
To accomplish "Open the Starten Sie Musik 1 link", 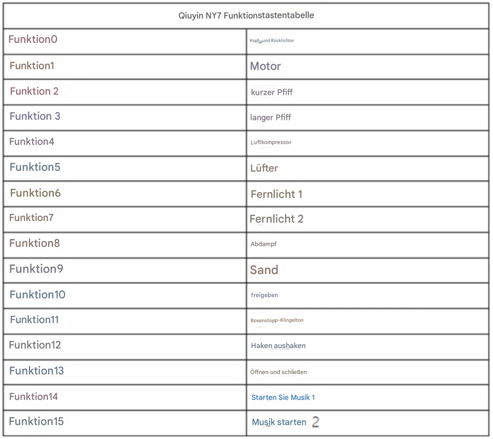I will point(283,397).
